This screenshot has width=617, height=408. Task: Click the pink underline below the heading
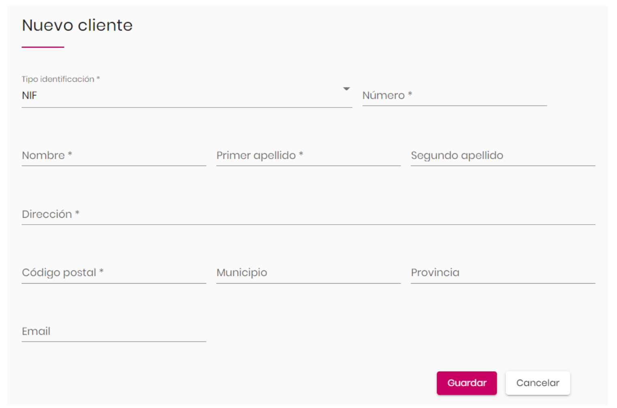click(x=43, y=47)
